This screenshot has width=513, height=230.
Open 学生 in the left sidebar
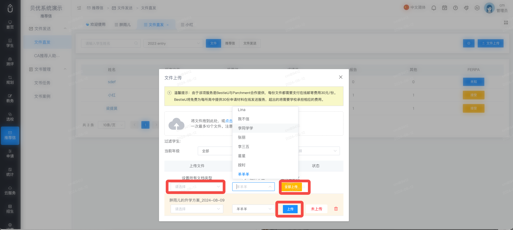10,43
